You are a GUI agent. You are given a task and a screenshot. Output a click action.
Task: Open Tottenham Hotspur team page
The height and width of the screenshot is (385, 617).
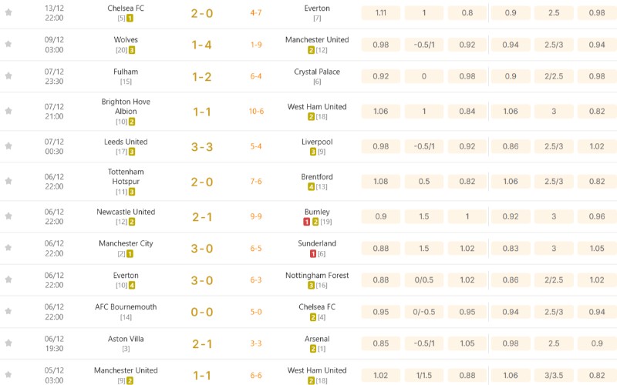point(126,176)
